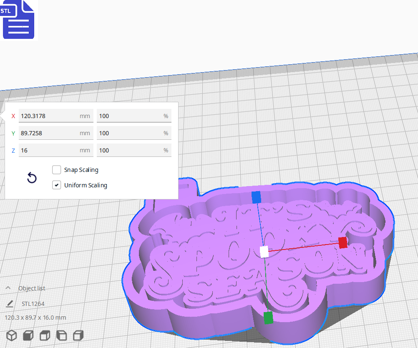Viewport: 418px width, 348px height.
Task: Switch to the left side view icon
Action: tap(61, 335)
